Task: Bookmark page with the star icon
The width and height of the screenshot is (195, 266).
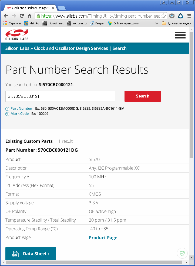Action: (163, 16)
